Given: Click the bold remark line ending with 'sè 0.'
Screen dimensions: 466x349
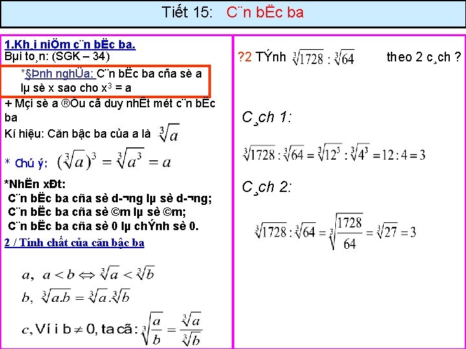Looking at the screenshot, I should [104, 226].
